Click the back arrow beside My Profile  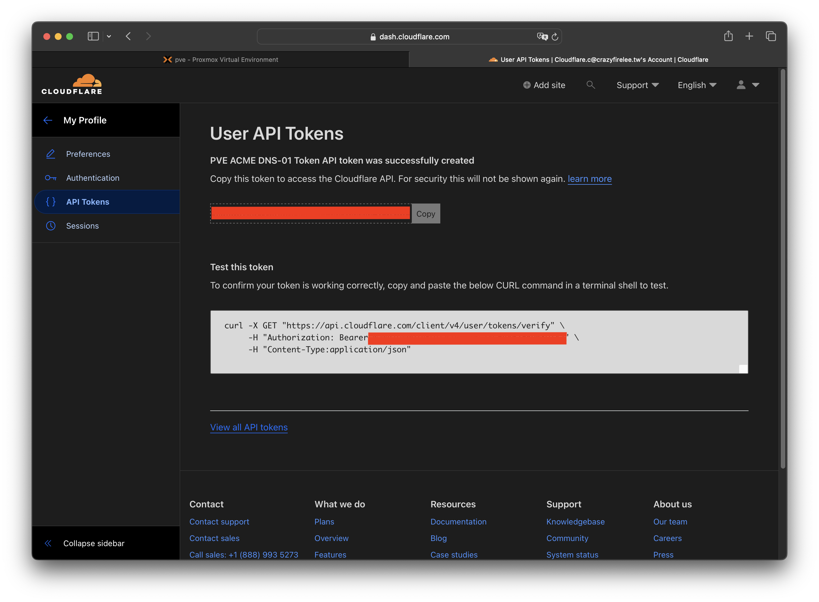48,120
